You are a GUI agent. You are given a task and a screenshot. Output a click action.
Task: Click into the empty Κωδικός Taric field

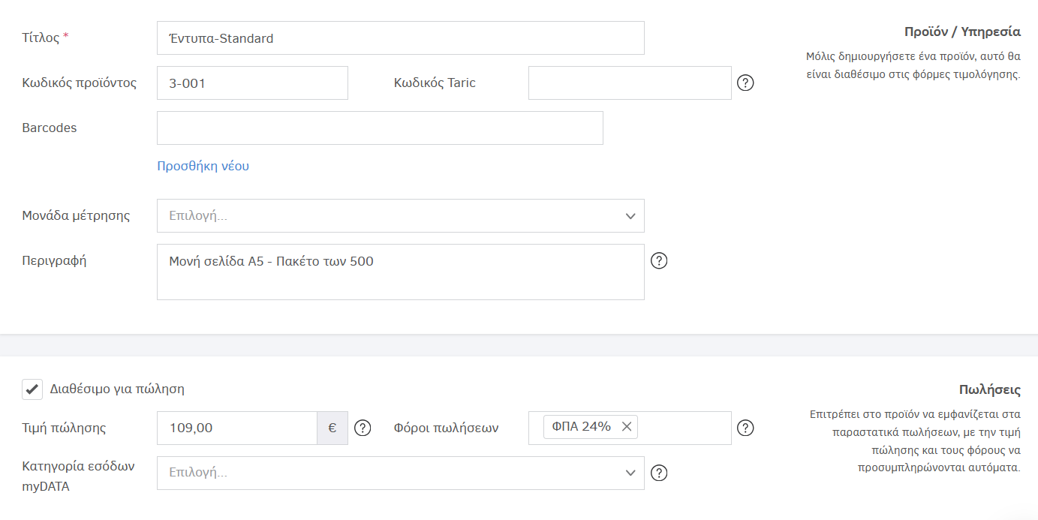tap(629, 83)
